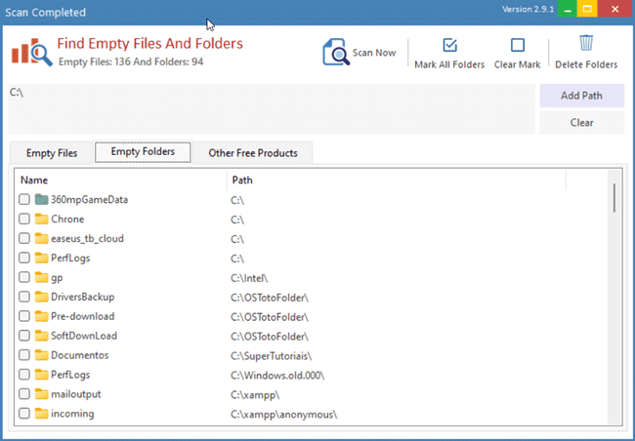This screenshot has height=441, width=635.
Task: Click the Clear button below Add Path
Action: point(581,123)
